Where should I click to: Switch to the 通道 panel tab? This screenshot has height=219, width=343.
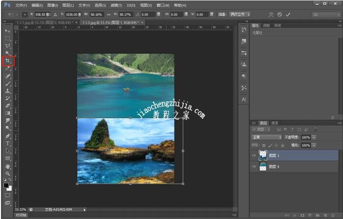tap(274, 123)
